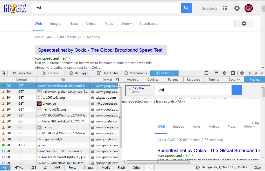Open devtools Toolbox Options gear
265x171 pixels.
242,73
